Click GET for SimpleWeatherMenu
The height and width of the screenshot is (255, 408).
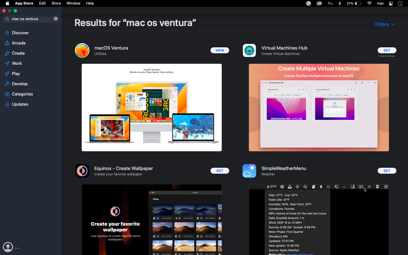(x=387, y=171)
